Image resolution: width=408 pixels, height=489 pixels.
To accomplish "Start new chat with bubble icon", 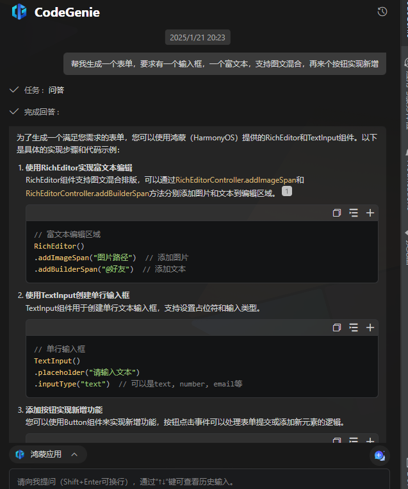I will (x=380, y=456).
